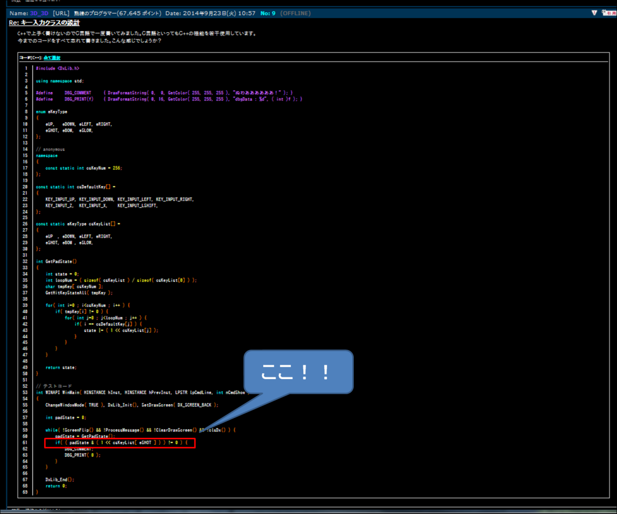The image size is (617, 514).
Task: Open the post title Re: キー入力クラスの設計
Action: [45, 23]
